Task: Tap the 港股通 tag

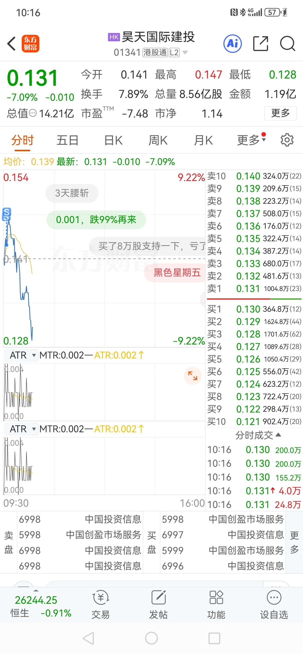Action: (155, 52)
